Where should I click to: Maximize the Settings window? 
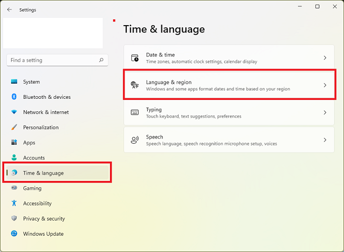(317, 7)
